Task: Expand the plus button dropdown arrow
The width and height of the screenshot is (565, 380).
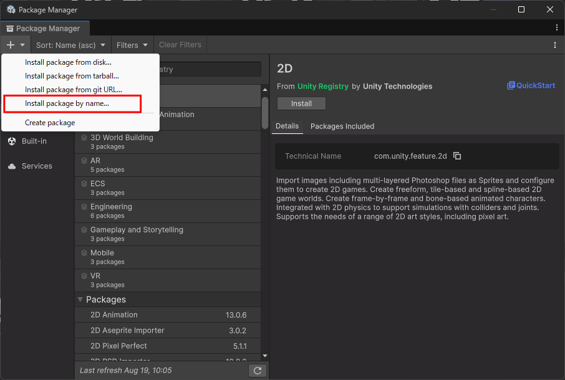Action: point(22,45)
